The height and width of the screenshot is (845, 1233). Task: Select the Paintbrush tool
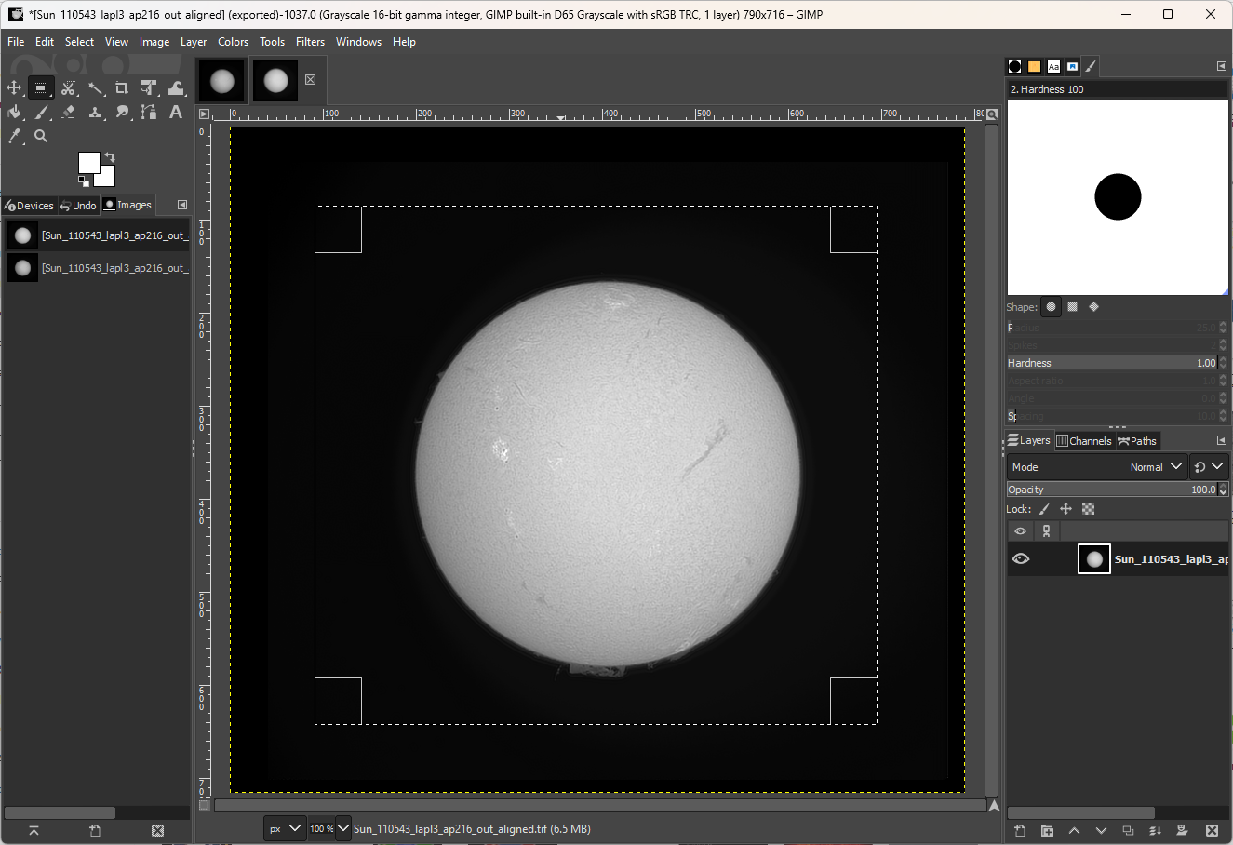click(41, 112)
